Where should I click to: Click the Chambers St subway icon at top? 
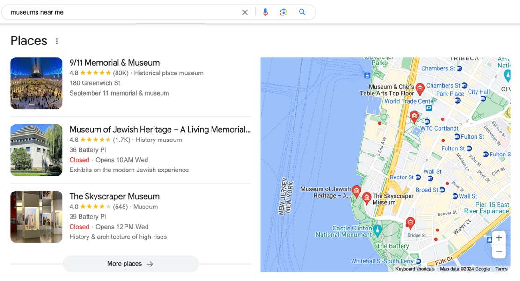coord(459,69)
